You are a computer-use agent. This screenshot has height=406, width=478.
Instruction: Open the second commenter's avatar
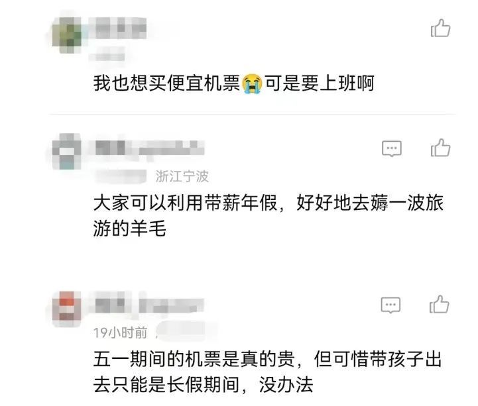click(x=67, y=152)
